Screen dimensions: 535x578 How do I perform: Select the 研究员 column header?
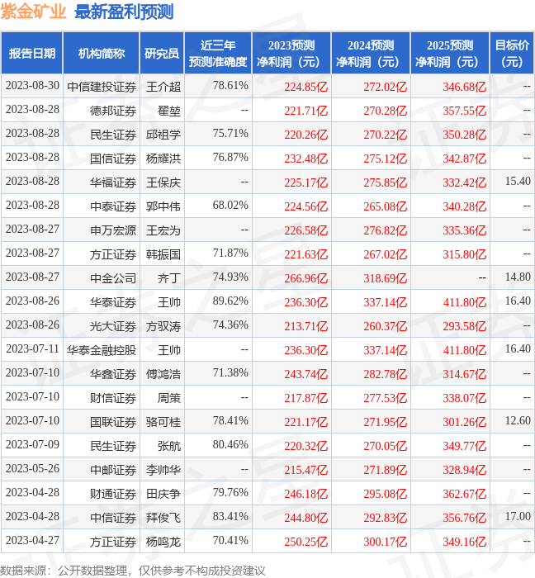162,53
